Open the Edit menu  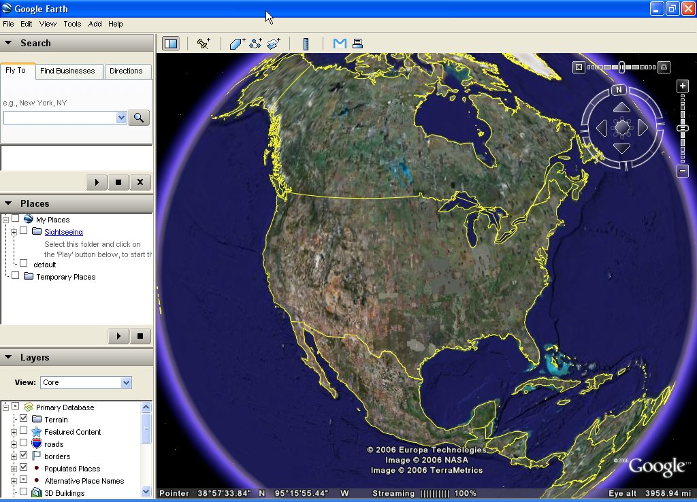click(27, 24)
